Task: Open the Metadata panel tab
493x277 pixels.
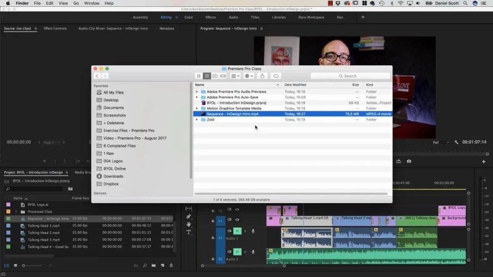Action: (x=166, y=28)
